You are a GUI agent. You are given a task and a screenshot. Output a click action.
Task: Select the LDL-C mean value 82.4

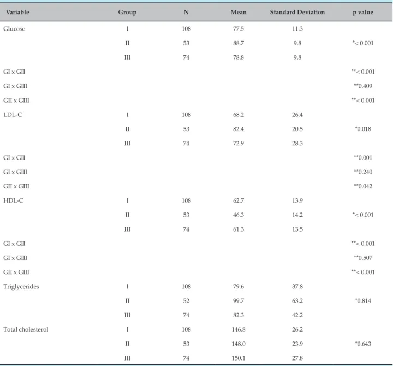pos(239,129)
